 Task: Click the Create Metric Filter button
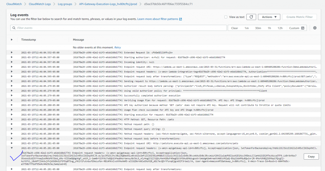(300, 17)
